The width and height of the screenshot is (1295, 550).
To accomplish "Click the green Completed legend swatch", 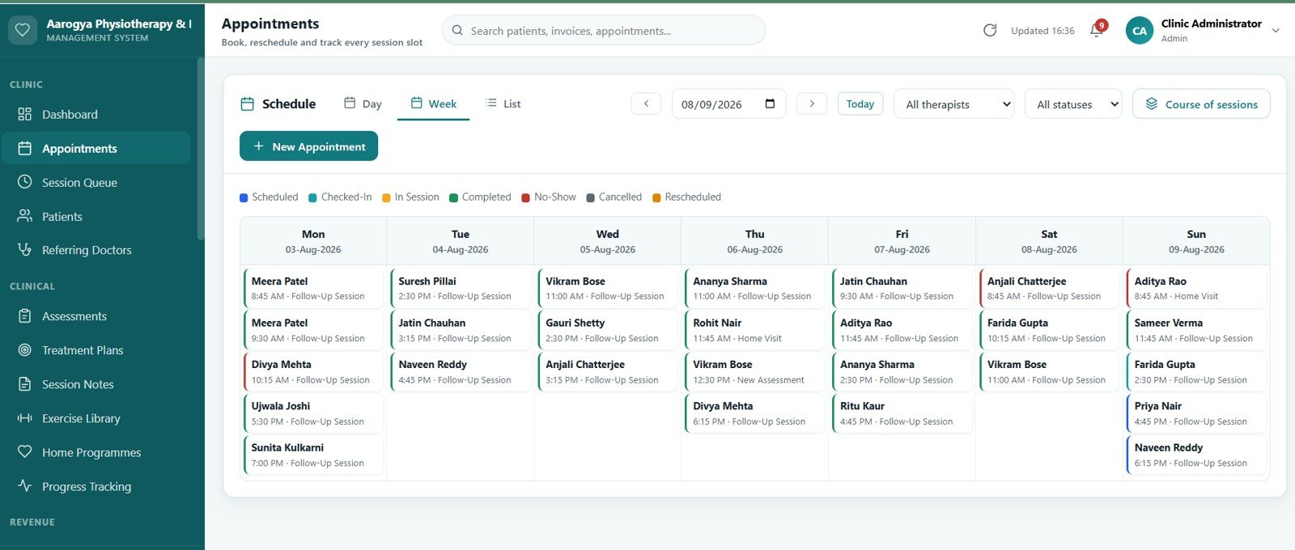I will point(454,197).
